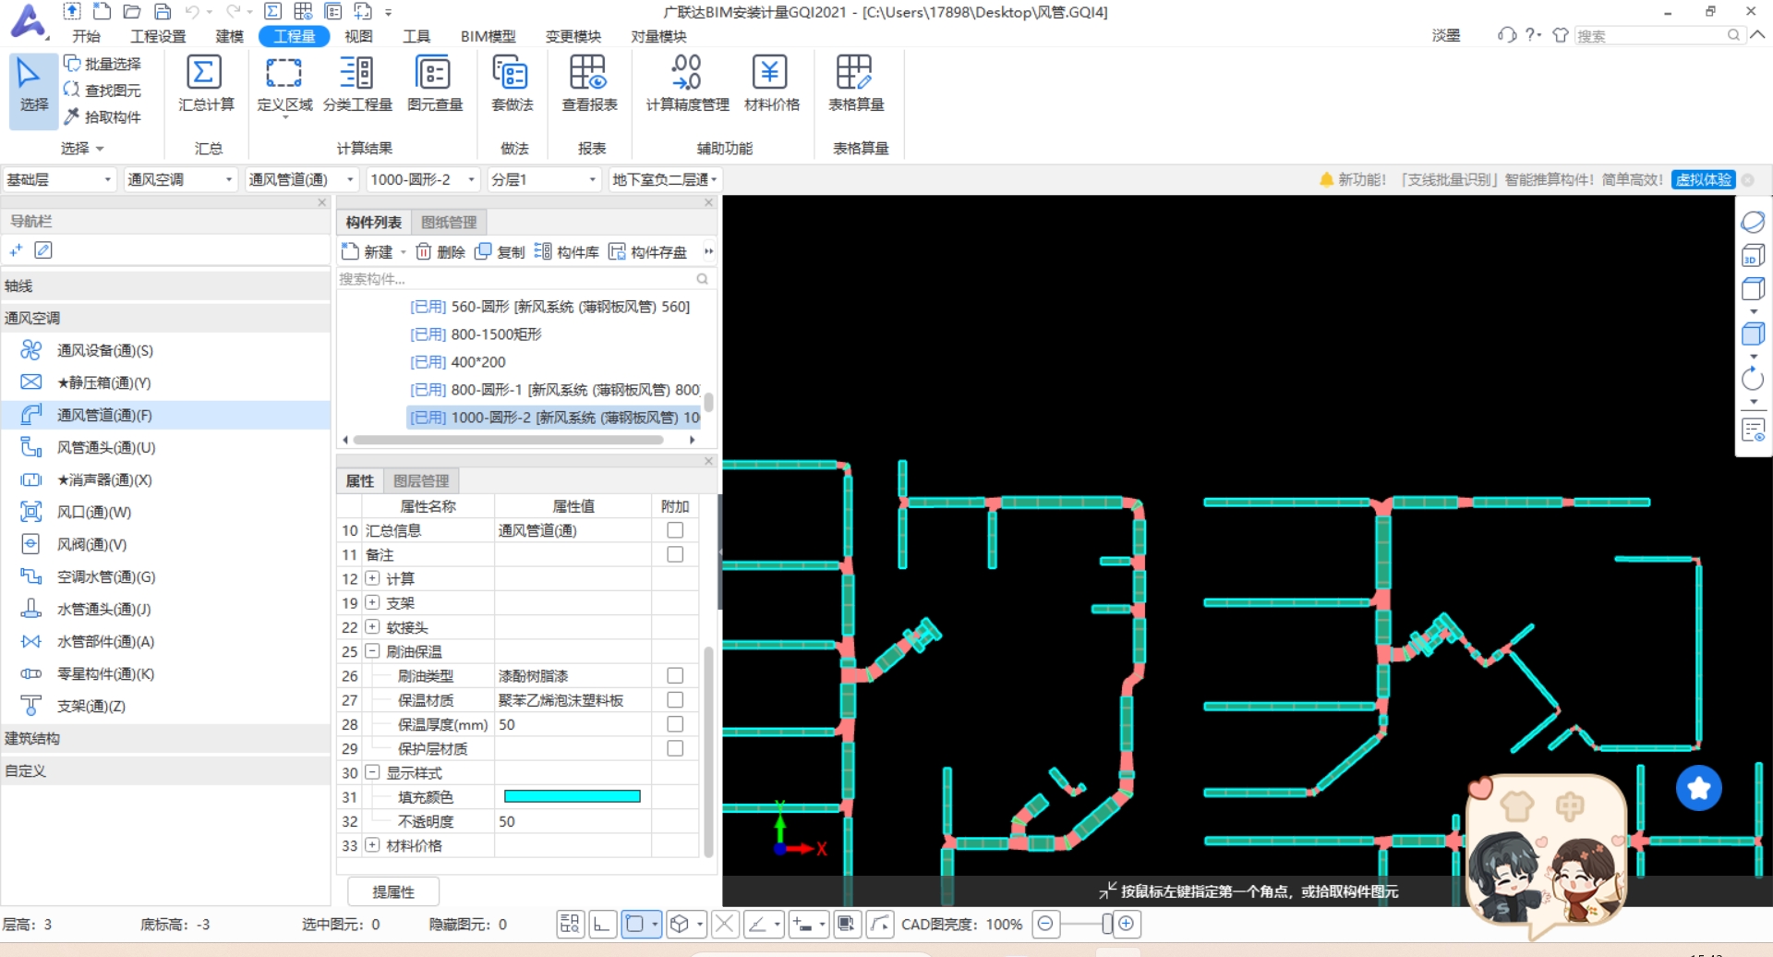The height and width of the screenshot is (957, 1773).
Task: Click the rotate view icon
Action: (1753, 379)
